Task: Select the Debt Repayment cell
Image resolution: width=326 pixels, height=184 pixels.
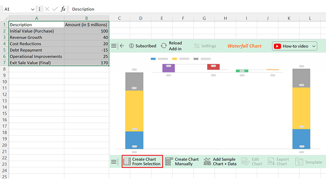Action: coord(37,50)
